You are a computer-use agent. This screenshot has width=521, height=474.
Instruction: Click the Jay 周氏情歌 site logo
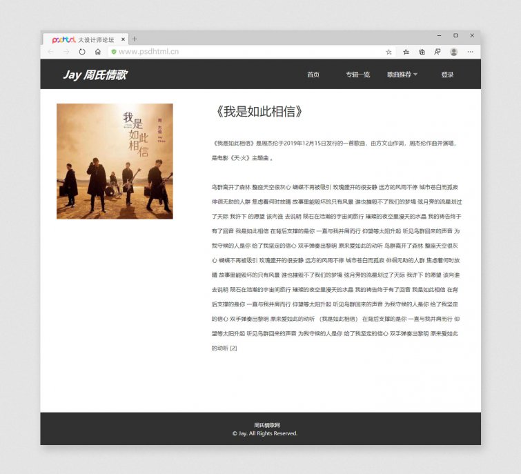click(95, 75)
